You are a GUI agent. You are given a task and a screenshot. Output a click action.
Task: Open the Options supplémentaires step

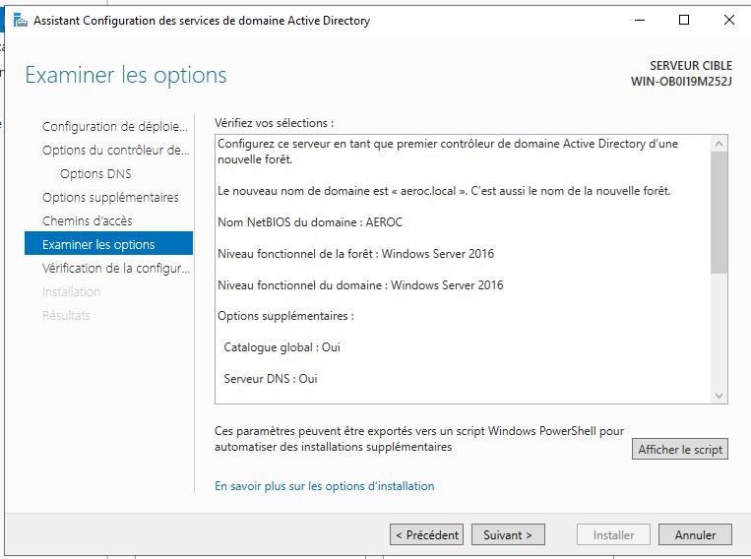110,198
